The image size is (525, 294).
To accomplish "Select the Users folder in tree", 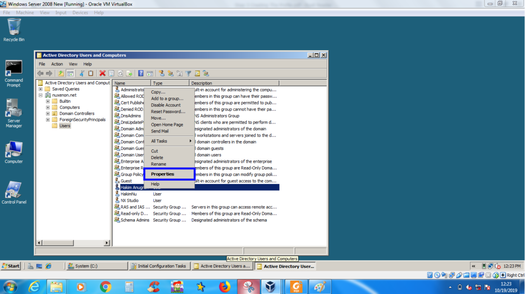I will tap(65, 126).
